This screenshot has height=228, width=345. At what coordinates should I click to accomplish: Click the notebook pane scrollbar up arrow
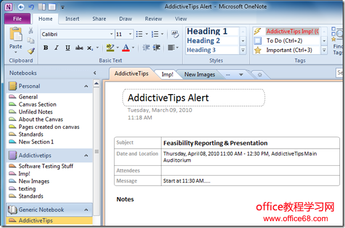pyautogui.click(x=97, y=83)
